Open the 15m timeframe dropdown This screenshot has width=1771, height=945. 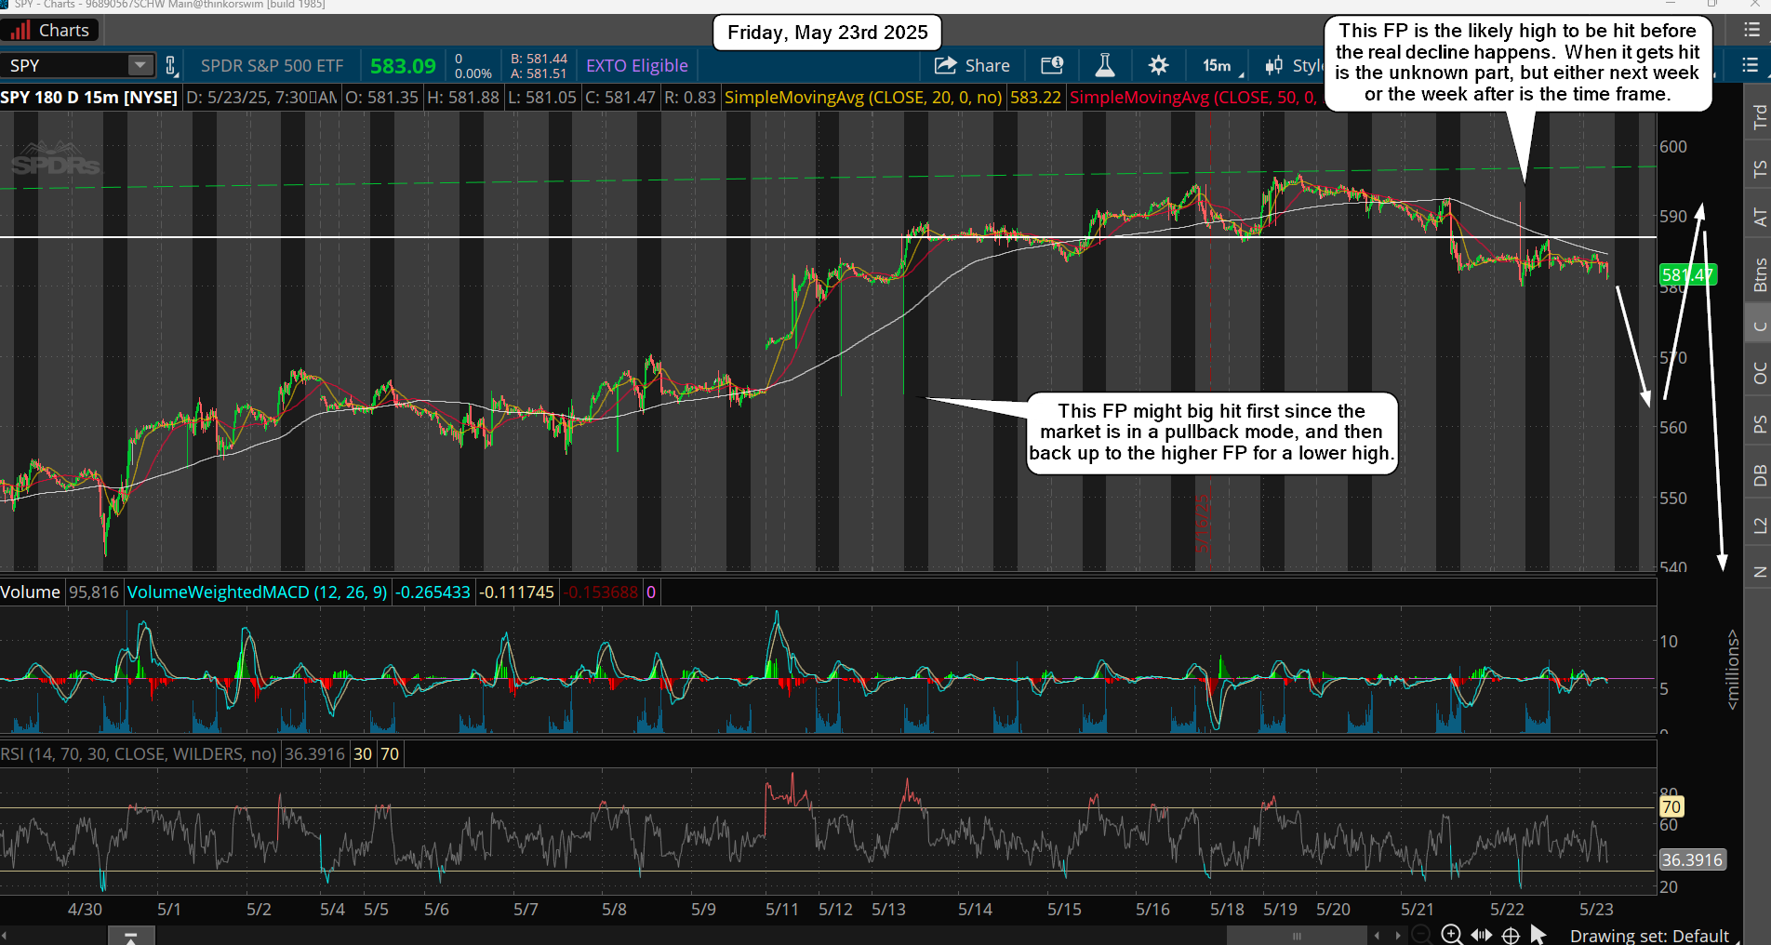1221,65
